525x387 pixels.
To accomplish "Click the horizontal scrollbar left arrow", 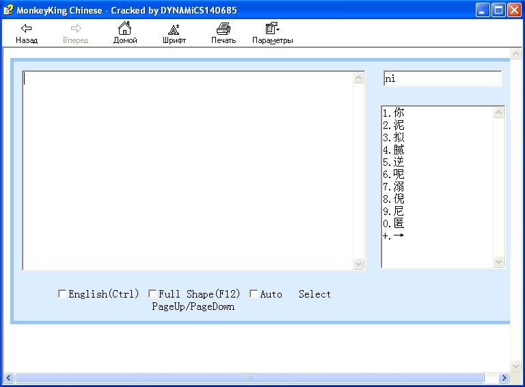I will [9, 378].
